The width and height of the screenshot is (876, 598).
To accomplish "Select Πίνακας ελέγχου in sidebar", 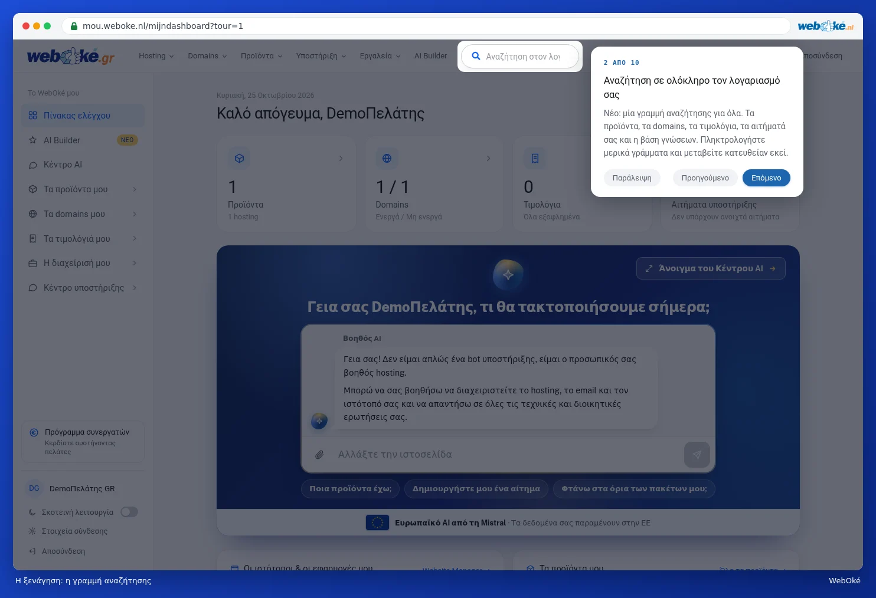I will point(83,116).
